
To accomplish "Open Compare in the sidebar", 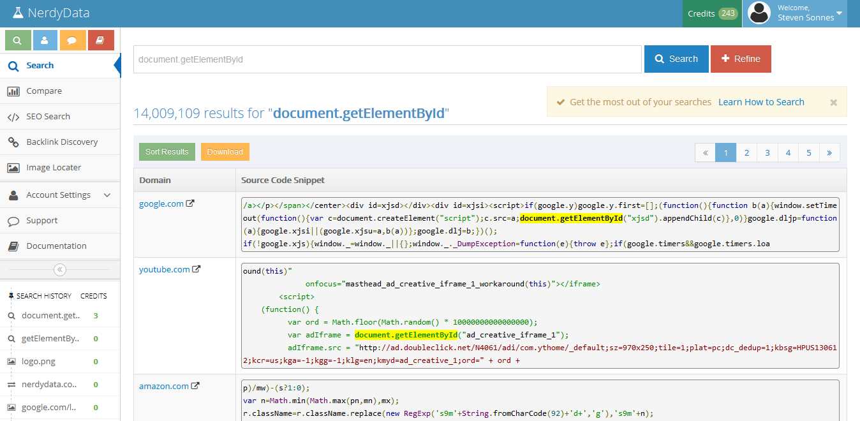I will (x=60, y=91).
